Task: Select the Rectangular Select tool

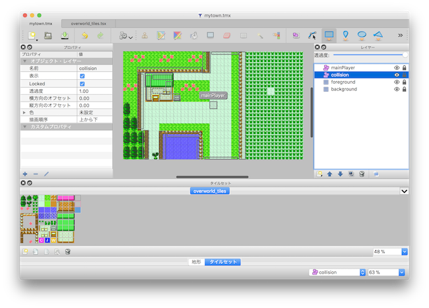Action: [244, 36]
